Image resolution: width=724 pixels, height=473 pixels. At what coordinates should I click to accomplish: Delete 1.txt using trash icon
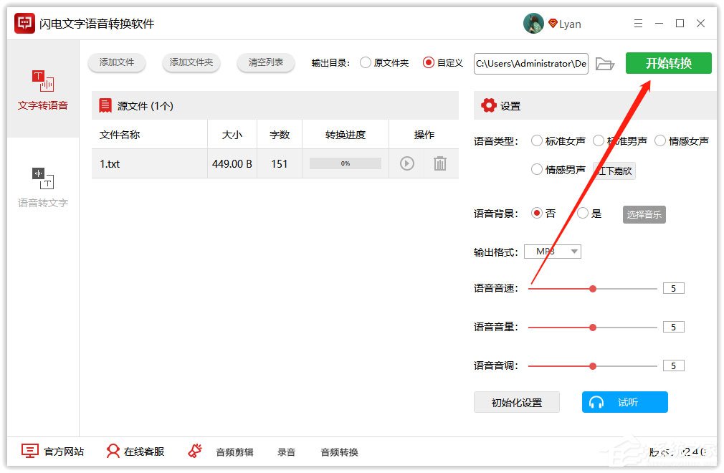(x=439, y=163)
